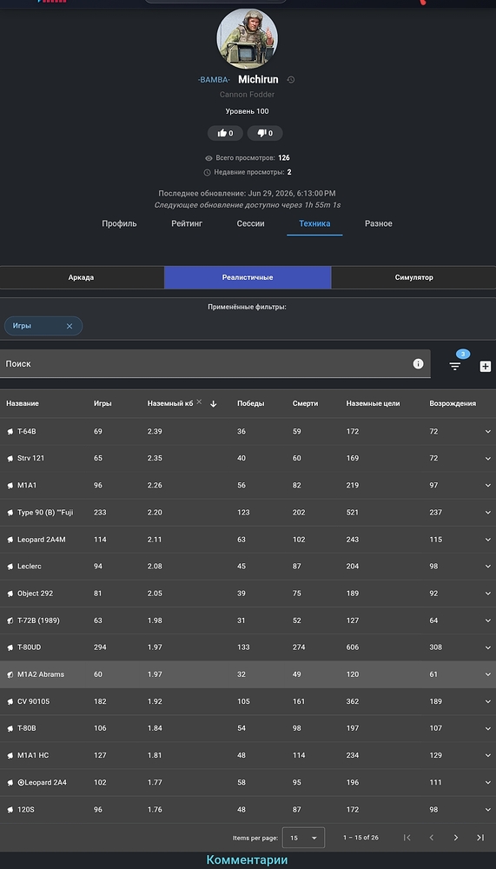Click the M1A1 HC vehicle name
This screenshot has width=496, height=869.
coord(33,756)
